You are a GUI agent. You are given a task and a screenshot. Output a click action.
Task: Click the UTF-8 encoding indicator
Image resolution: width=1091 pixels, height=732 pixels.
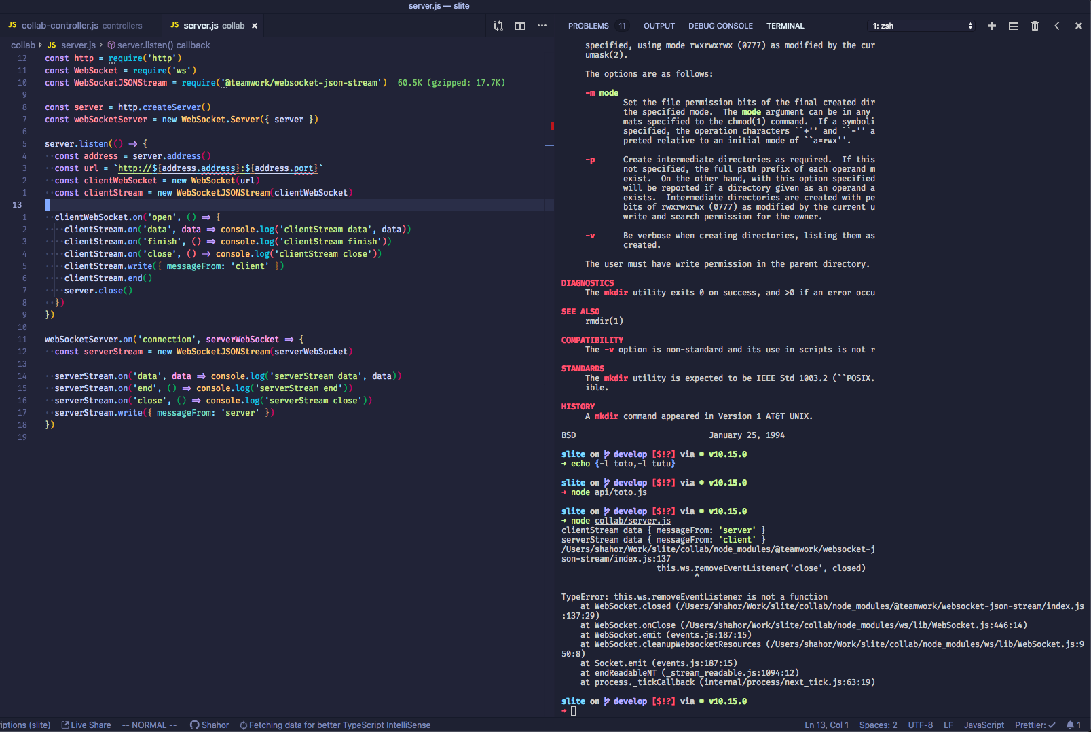click(920, 725)
